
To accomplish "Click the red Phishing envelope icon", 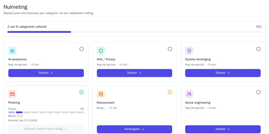I will 12,94.
